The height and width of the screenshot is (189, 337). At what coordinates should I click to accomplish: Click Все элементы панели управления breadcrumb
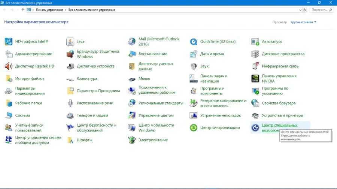click(x=91, y=10)
